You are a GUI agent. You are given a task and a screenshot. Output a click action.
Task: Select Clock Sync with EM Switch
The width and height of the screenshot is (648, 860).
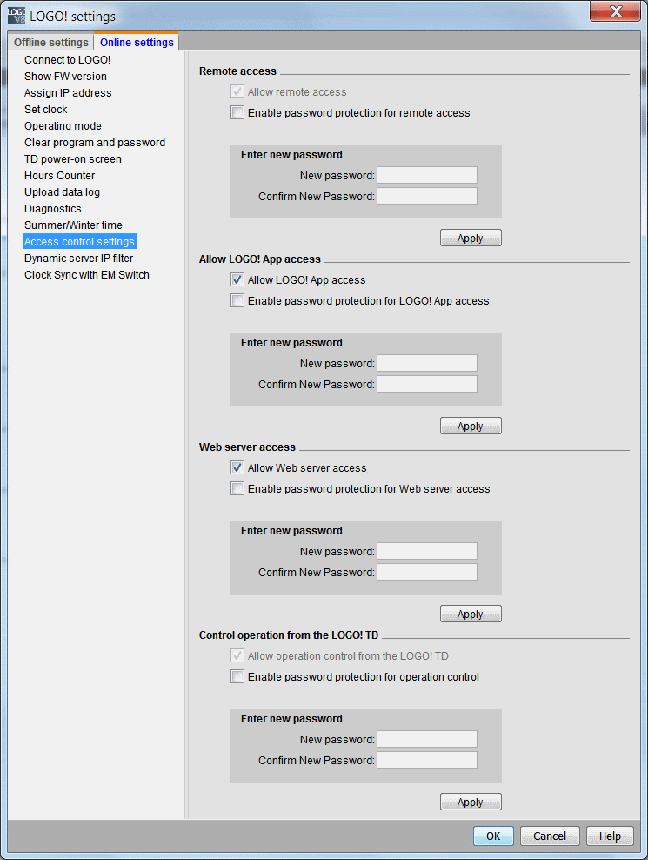87,275
